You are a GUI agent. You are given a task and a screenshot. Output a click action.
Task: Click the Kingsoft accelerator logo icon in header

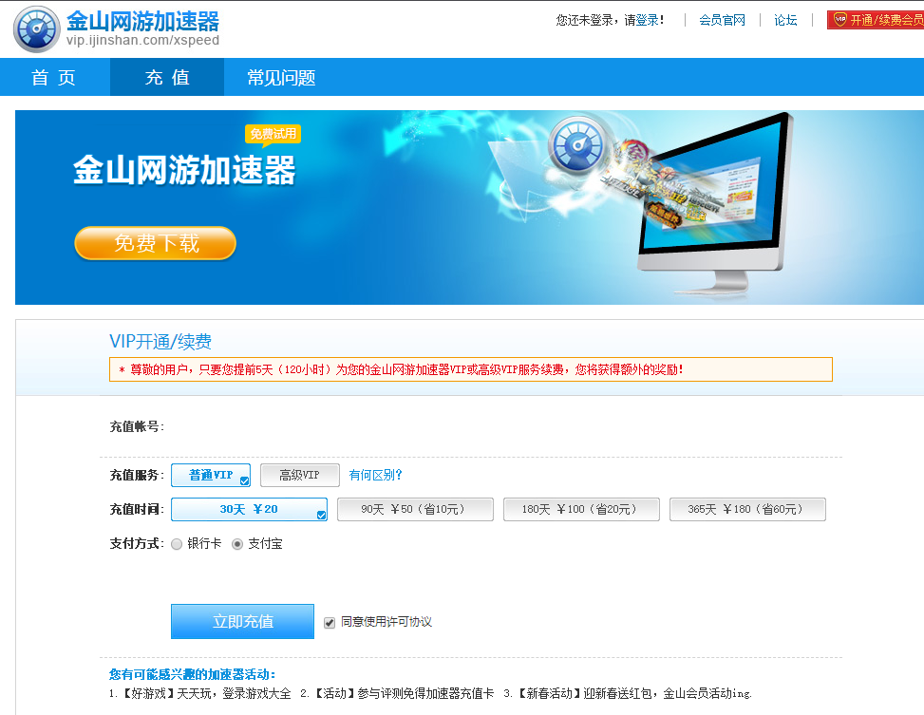36,28
